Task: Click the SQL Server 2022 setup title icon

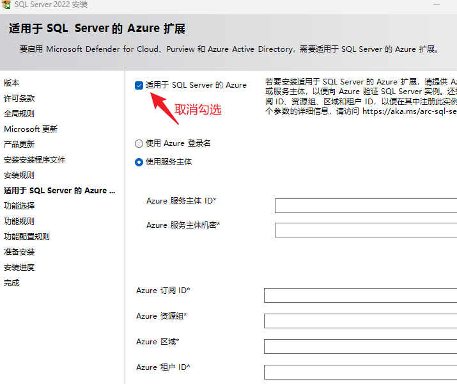Action: click(x=6, y=4)
